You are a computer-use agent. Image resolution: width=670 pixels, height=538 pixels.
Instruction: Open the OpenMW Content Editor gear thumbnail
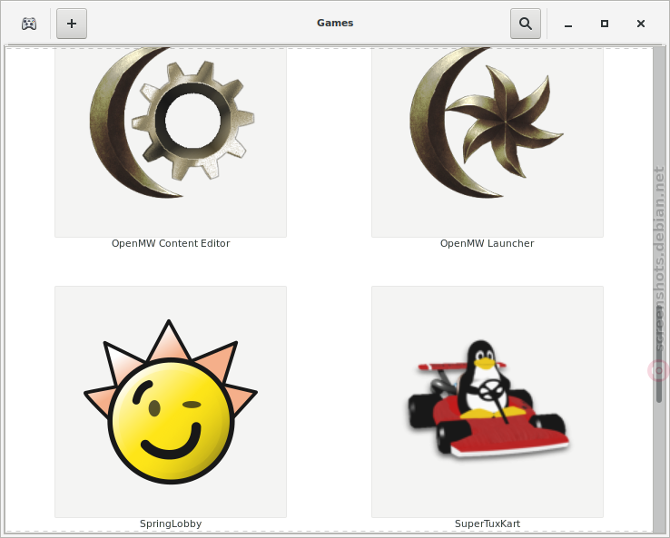(171, 142)
